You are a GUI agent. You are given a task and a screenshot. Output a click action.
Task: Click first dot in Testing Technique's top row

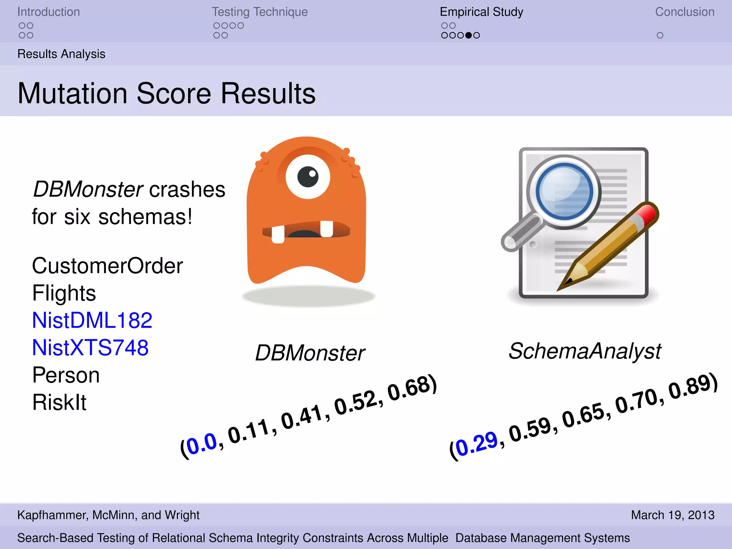tap(217, 25)
